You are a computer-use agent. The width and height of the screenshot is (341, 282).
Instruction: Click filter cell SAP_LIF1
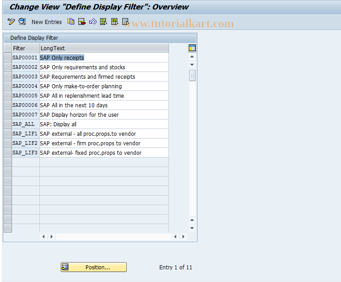[26, 134]
